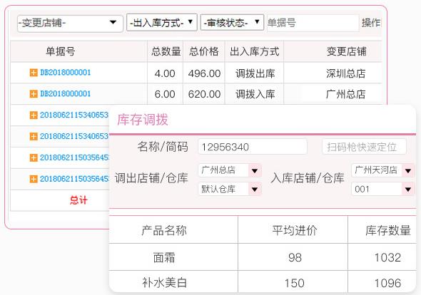Click the 库存调拨 dialog title
The width and height of the screenshot is (421, 295).
tap(143, 120)
